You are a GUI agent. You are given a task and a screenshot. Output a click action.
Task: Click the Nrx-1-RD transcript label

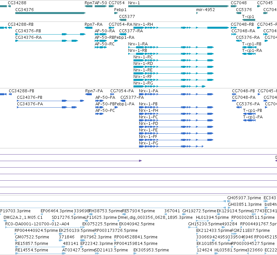tap(143, 64)
